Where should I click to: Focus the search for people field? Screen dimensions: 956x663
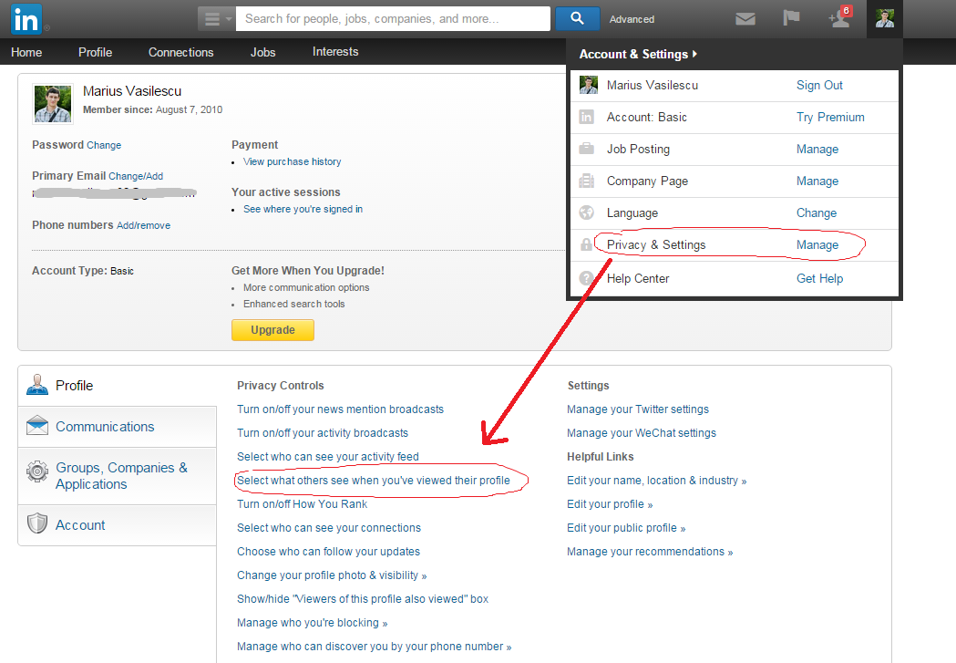click(x=394, y=19)
